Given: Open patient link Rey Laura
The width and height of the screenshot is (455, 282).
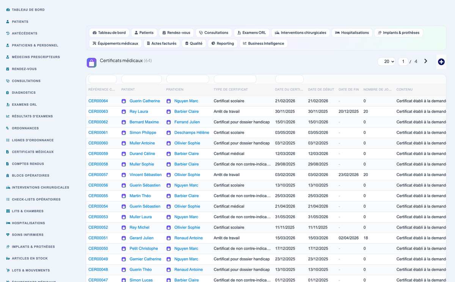Looking at the screenshot, I should tap(139, 112).
